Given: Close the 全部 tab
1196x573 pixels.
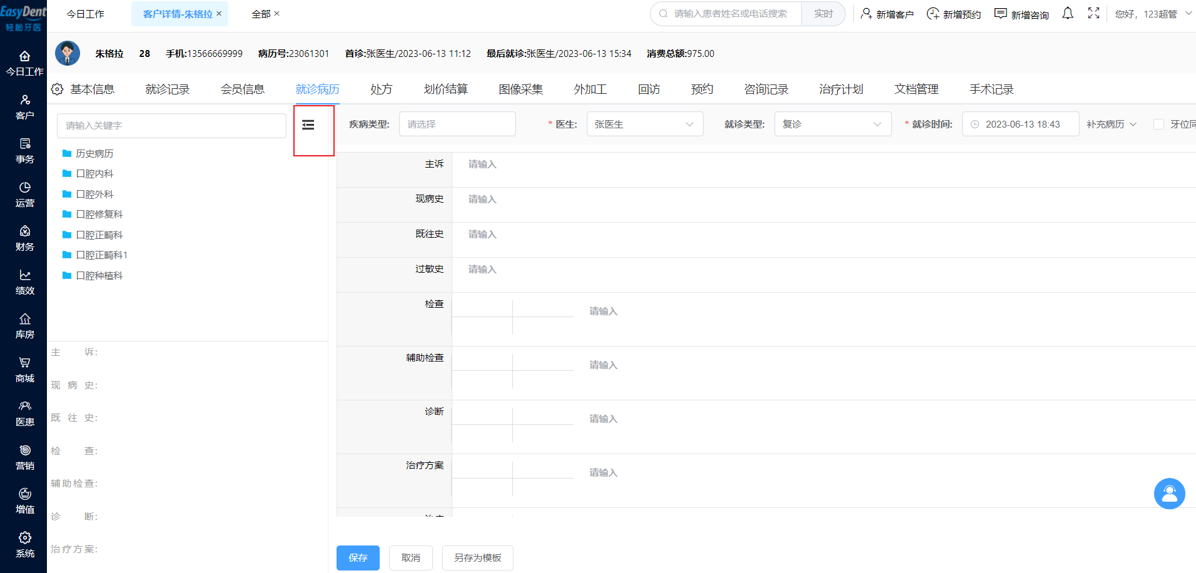Looking at the screenshot, I should [276, 13].
